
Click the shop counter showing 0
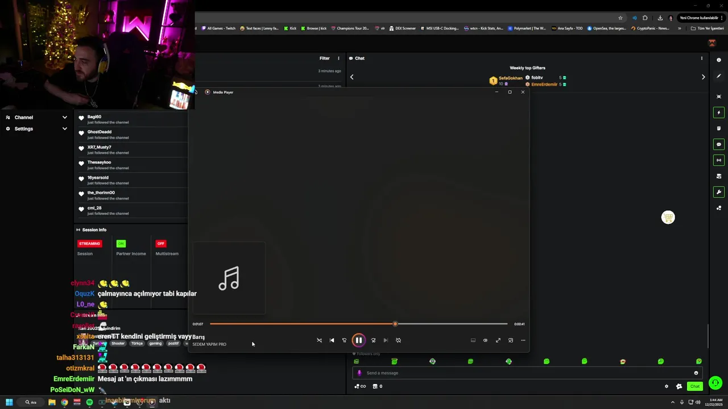point(378,386)
